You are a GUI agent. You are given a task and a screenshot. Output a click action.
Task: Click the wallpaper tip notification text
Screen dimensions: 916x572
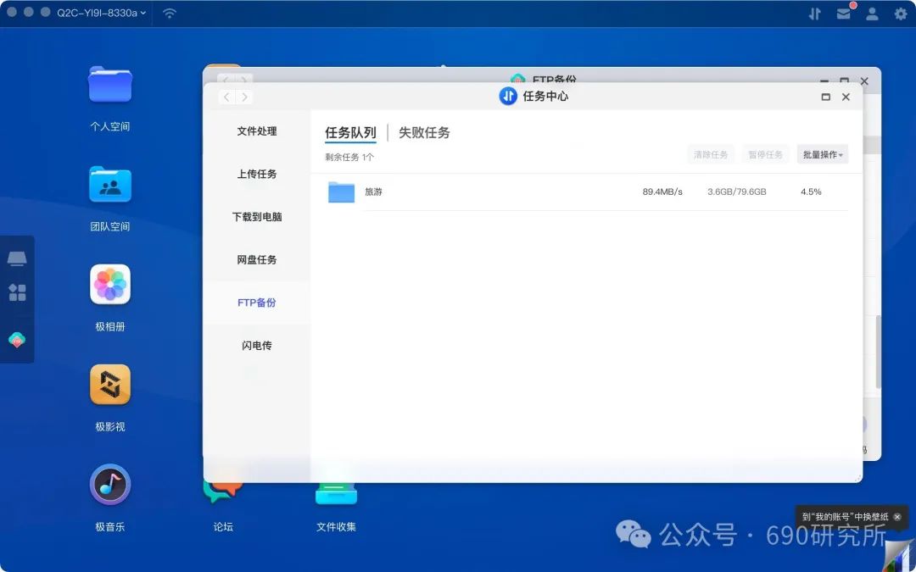(845, 517)
